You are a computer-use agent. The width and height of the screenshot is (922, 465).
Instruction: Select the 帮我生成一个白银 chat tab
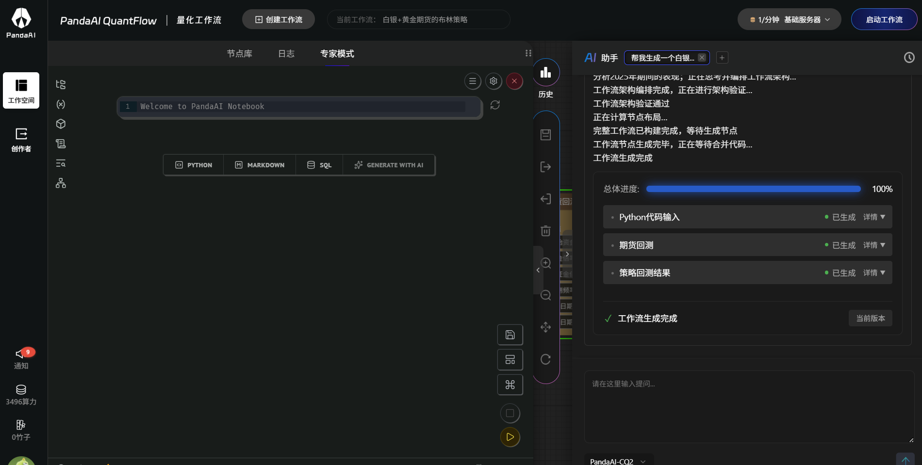[x=662, y=58]
